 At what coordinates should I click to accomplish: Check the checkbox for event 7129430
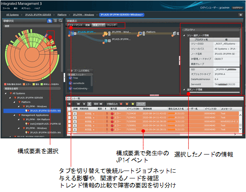tap(69, 114)
